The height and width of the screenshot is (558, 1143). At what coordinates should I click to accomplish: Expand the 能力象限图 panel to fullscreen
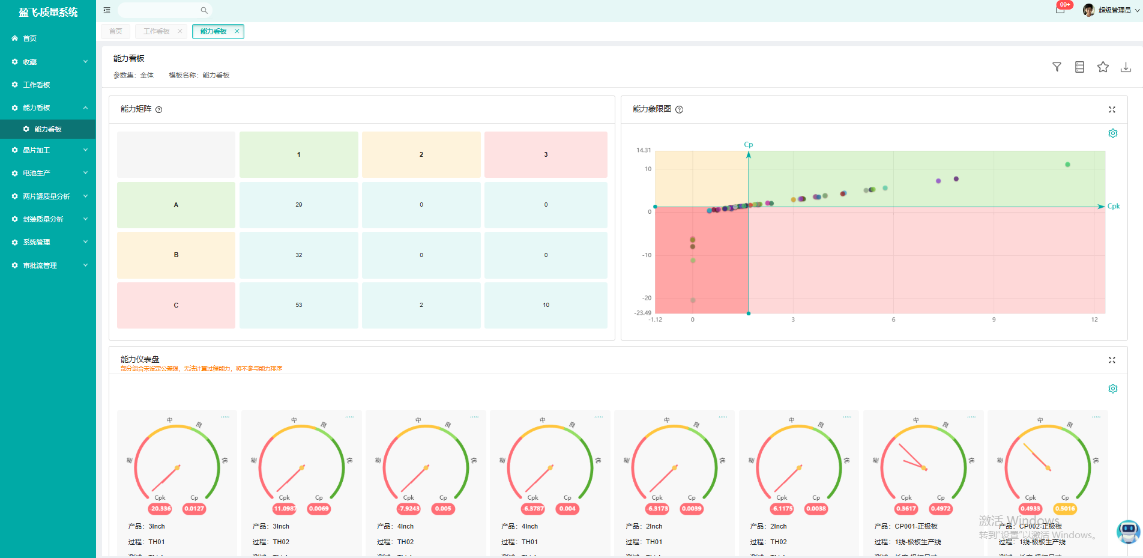1112,109
